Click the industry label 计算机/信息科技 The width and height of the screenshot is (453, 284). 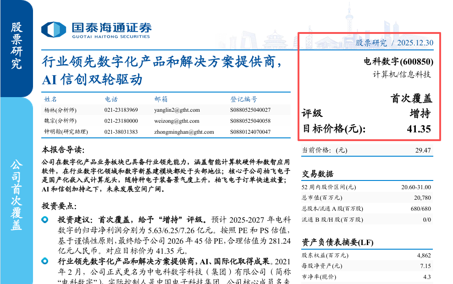click(402, 75)
